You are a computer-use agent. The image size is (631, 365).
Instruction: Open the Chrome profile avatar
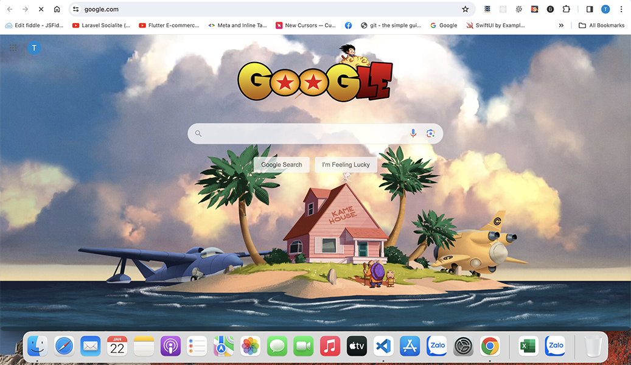tap(605, 9)
